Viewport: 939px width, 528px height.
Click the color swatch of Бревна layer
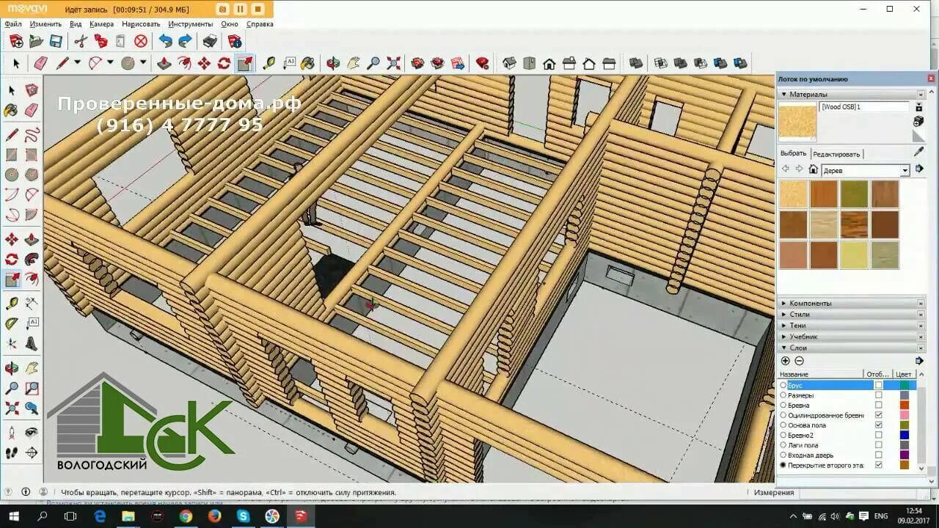click(905, 405)
